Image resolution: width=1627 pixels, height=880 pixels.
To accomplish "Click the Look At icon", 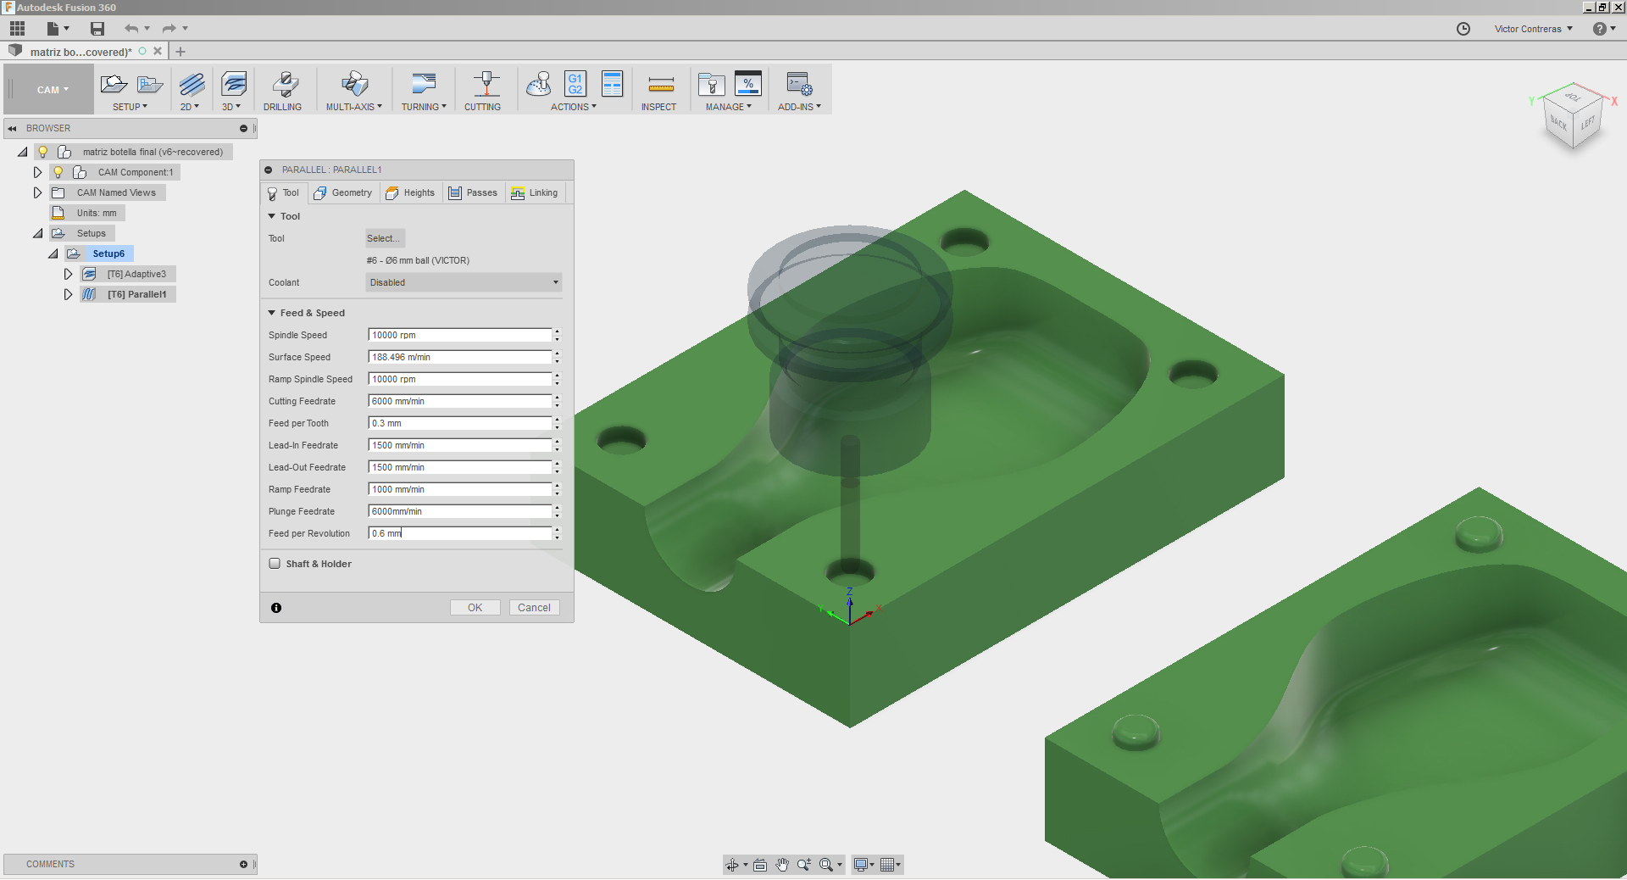I will (x=760, y=865).
